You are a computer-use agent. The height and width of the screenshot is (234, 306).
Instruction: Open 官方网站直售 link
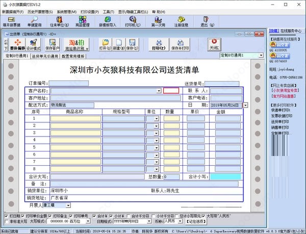(284, 96)
